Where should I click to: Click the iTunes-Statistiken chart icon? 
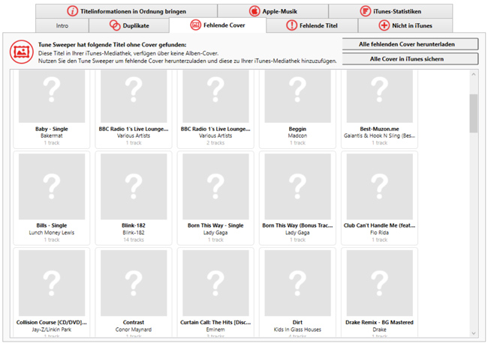point(366,11)
